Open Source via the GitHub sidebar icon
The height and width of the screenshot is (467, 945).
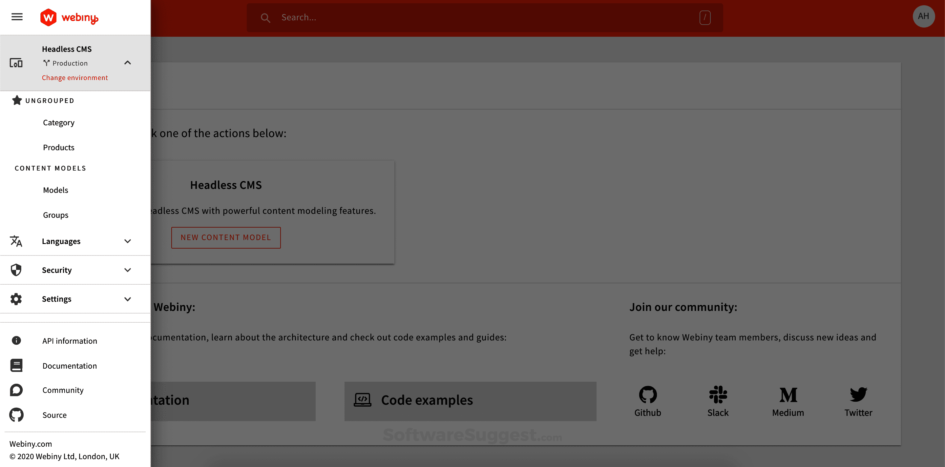click(x=16, y=415)
